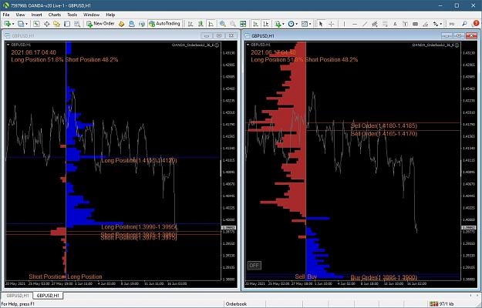Open the Periods clock icon

pos(291,24)
